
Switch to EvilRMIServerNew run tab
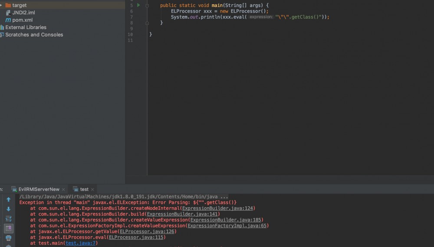[x=39, y=189]
